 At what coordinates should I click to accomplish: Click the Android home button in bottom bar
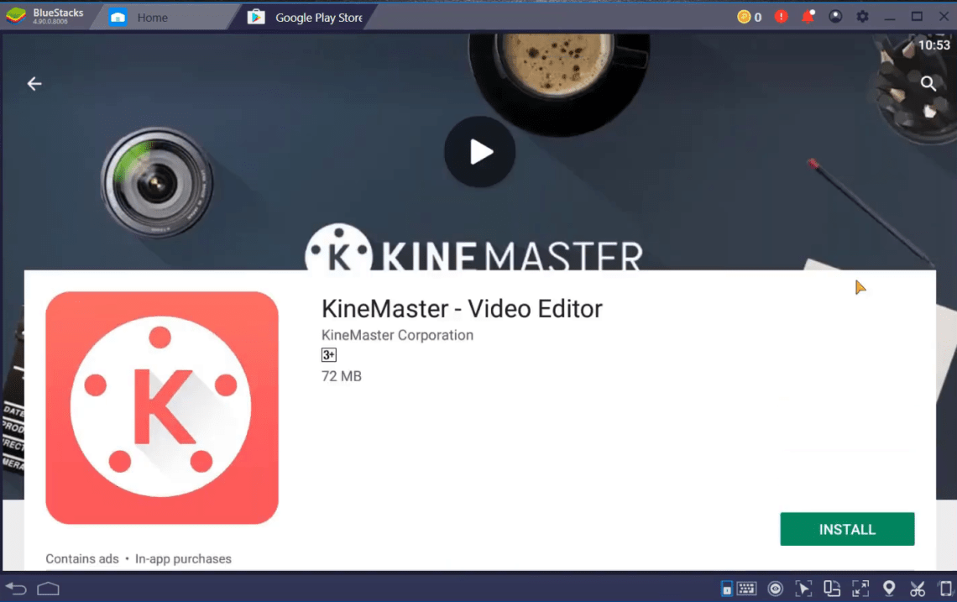click(x=48, y=589)
